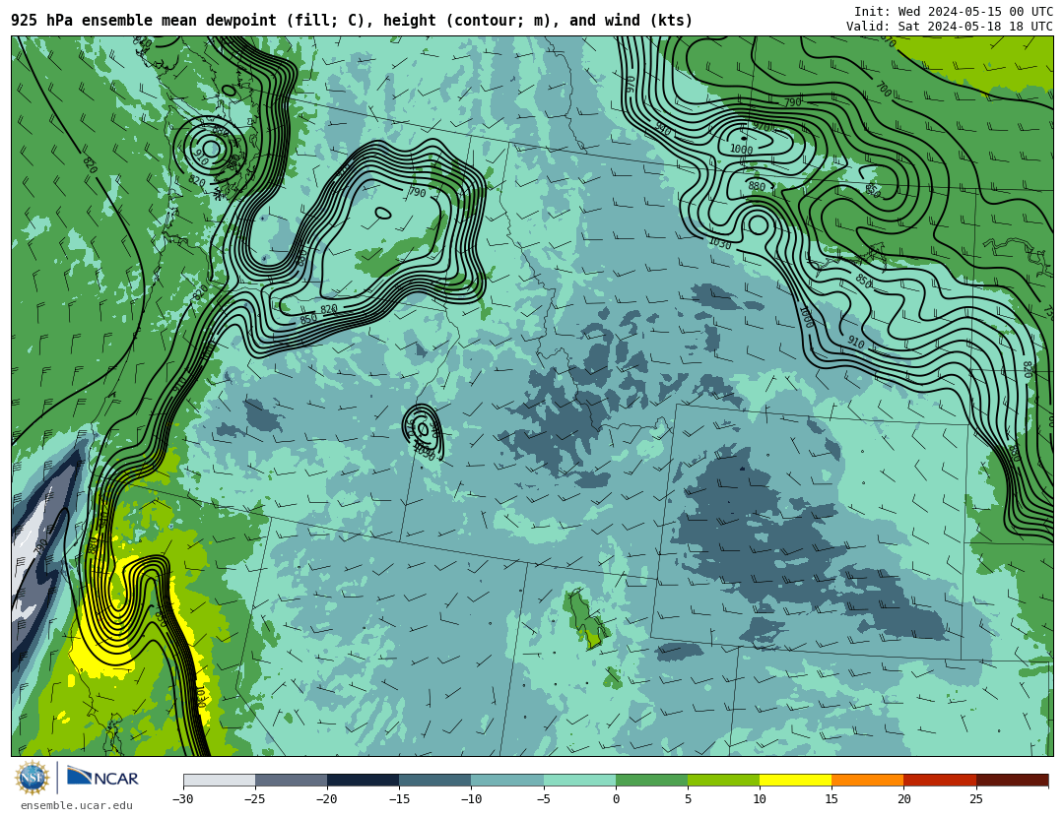Click the positive 25 colorbar tick label
1064x818 pixels.
(x=975, y=799)
